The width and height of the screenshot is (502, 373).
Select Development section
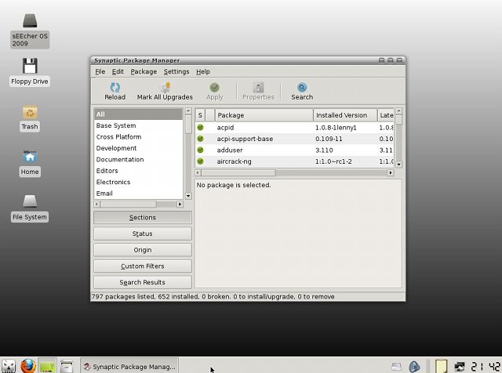point(138,148)
